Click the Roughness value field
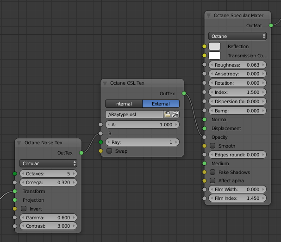281x242 pixels. (x=237, y=65)
